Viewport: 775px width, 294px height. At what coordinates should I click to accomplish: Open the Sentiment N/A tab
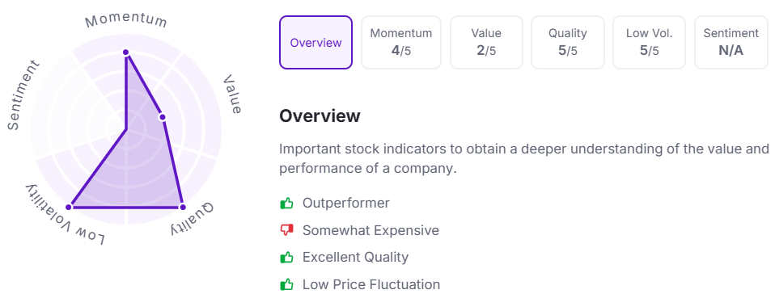point(731,43)
